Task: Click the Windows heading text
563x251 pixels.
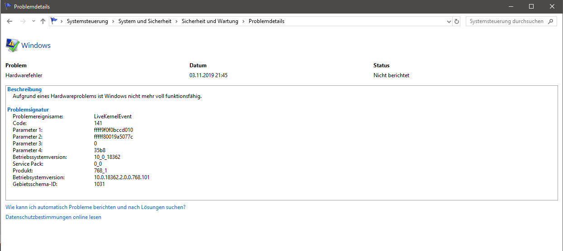Action: (36, 46)
